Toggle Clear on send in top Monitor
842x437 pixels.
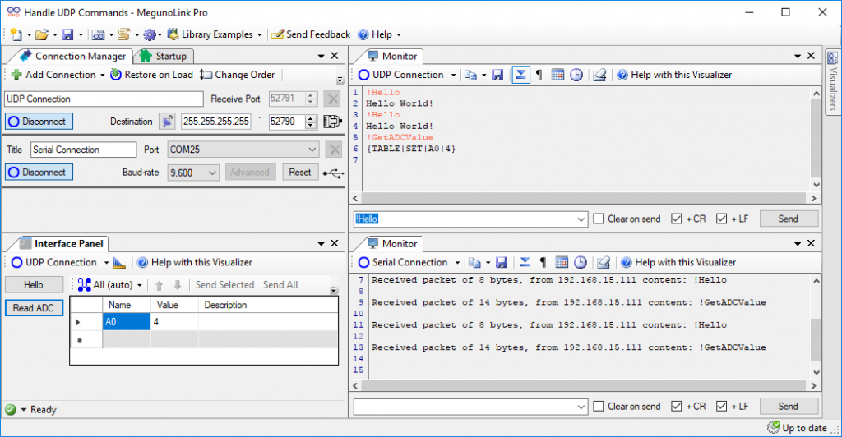click(599, 218)
